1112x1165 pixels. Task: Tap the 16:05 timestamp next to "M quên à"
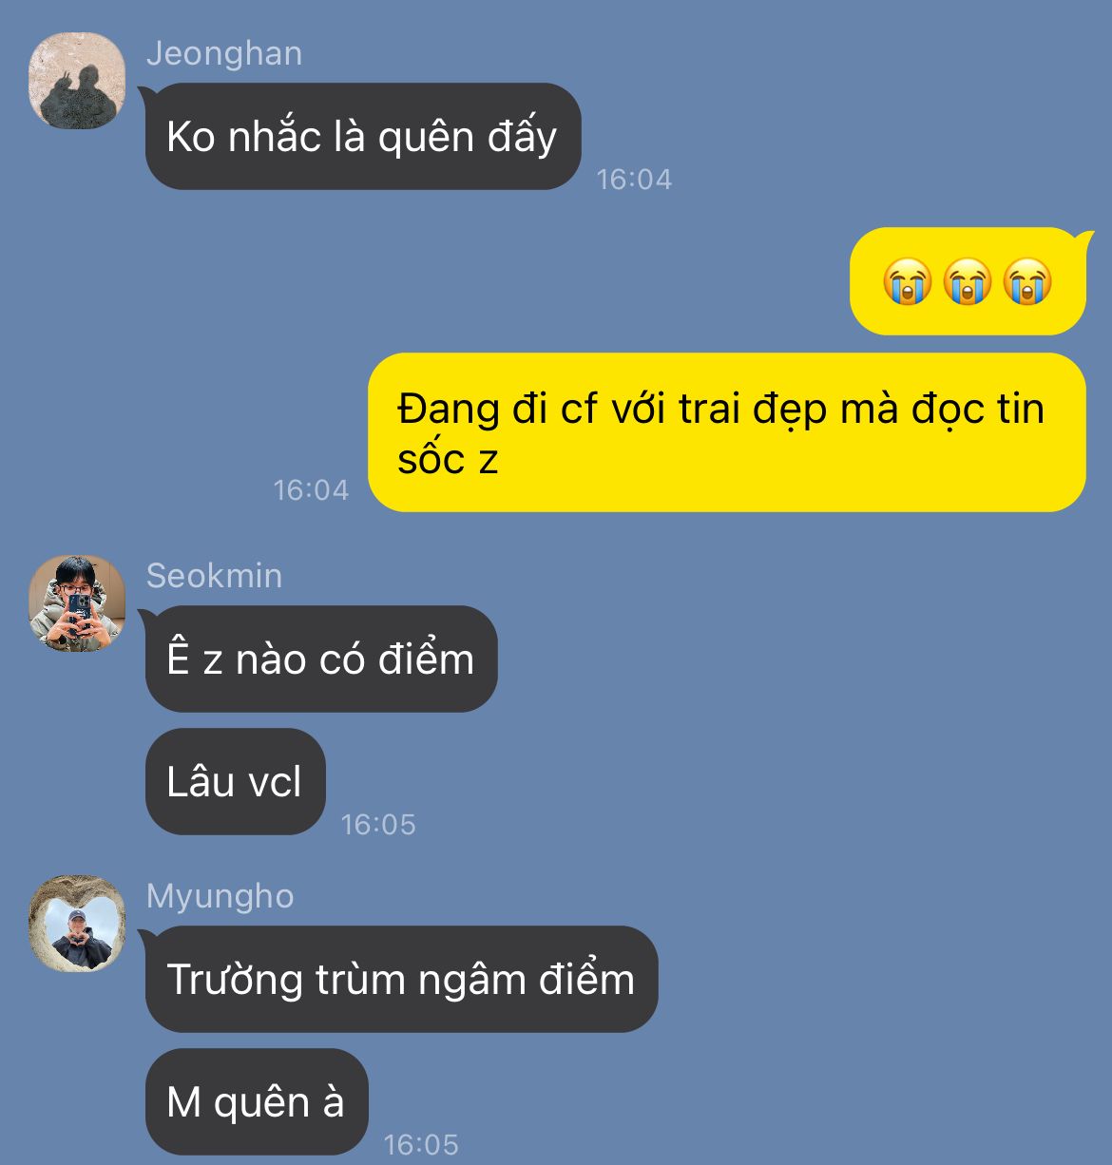pyautogui.click(x=421, y=1144)
